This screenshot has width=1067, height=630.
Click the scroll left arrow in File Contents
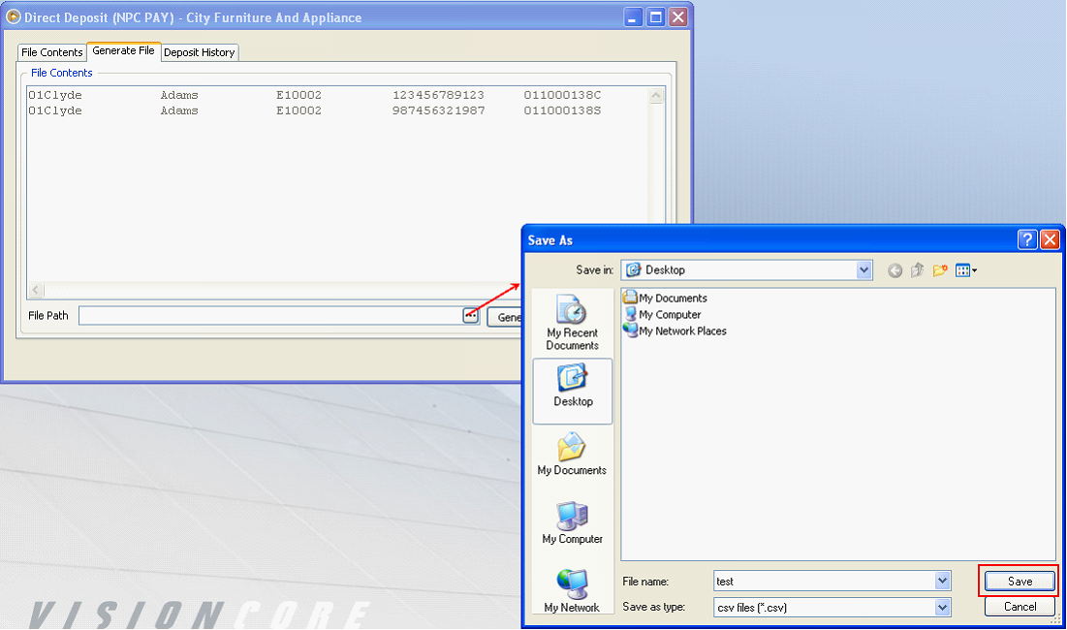pos(36,291)
